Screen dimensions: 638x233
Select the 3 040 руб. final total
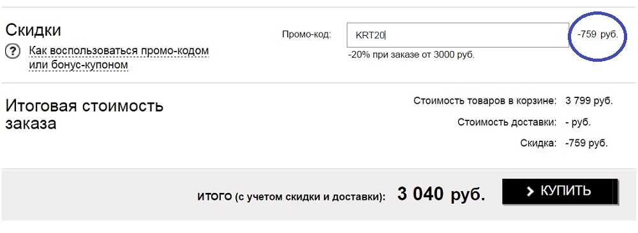[441, 194]
